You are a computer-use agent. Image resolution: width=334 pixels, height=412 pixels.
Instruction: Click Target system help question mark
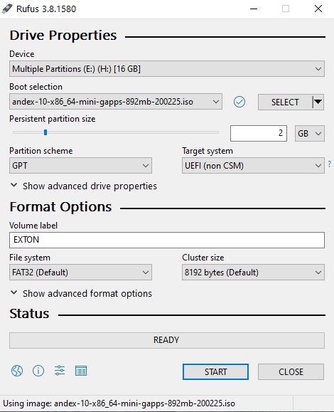click(330, 164)
